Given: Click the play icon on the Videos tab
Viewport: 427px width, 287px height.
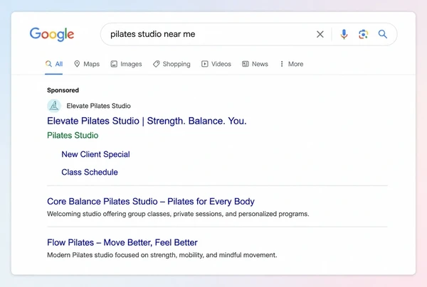Looking at the screenshot, I should coord(204,64).
